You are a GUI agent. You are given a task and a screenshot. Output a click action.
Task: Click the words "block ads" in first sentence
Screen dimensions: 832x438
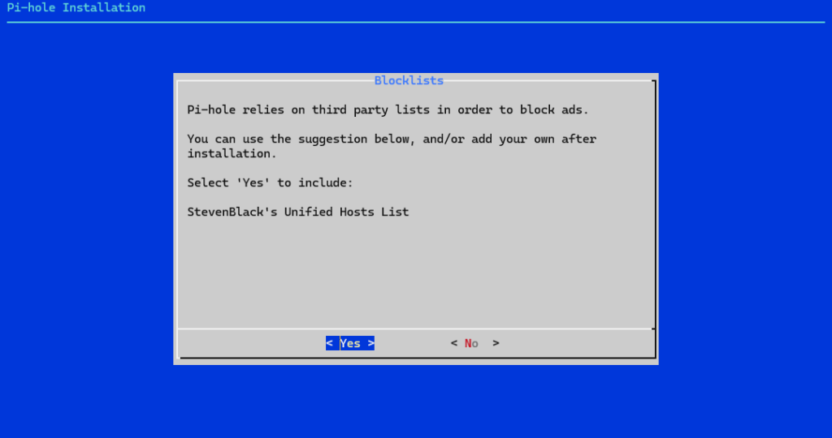558,109
